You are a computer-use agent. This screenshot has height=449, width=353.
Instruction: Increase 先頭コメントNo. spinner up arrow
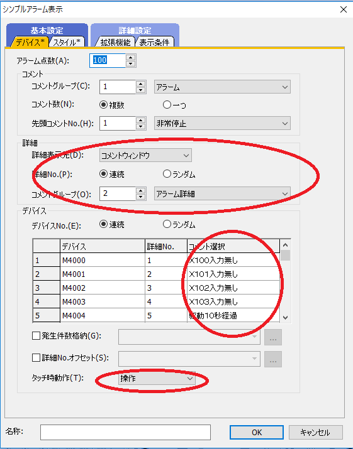[x=140, y=120]
